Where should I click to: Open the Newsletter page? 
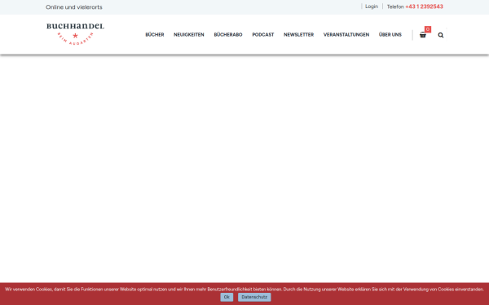click(x=298, y=34)
